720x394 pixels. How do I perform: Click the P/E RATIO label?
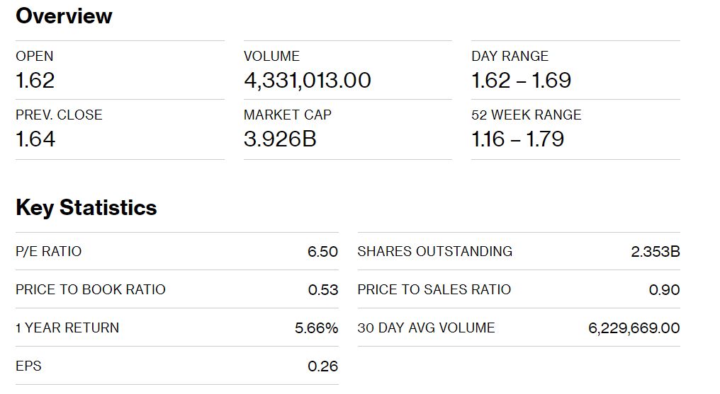tap(49, 252)
